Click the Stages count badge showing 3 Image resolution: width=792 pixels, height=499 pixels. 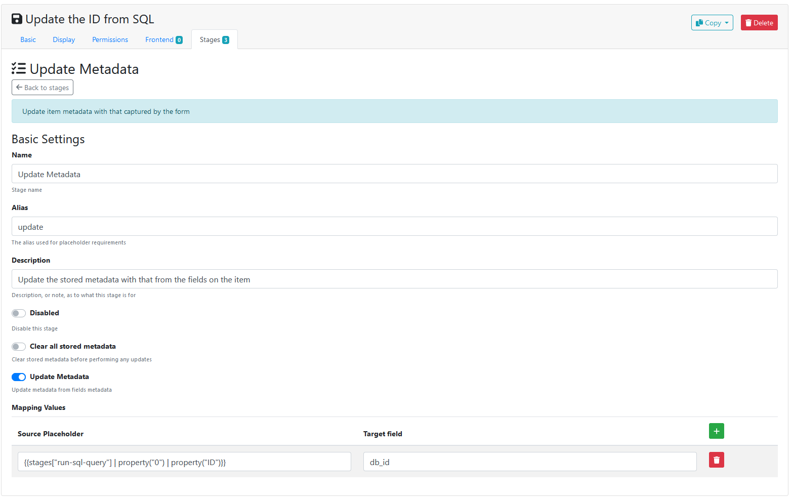(226, 40)
